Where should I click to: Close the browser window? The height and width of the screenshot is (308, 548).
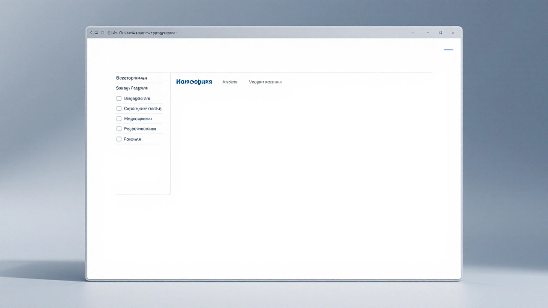click(x=453, y=33)
